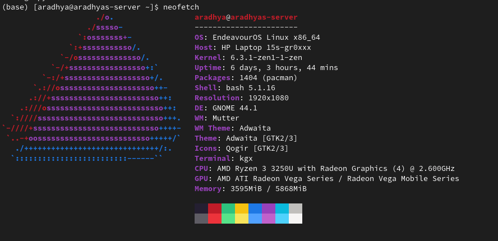Click the 'OS: EndeavourOS Linux x86_64' line

click(x=257, y=38)
